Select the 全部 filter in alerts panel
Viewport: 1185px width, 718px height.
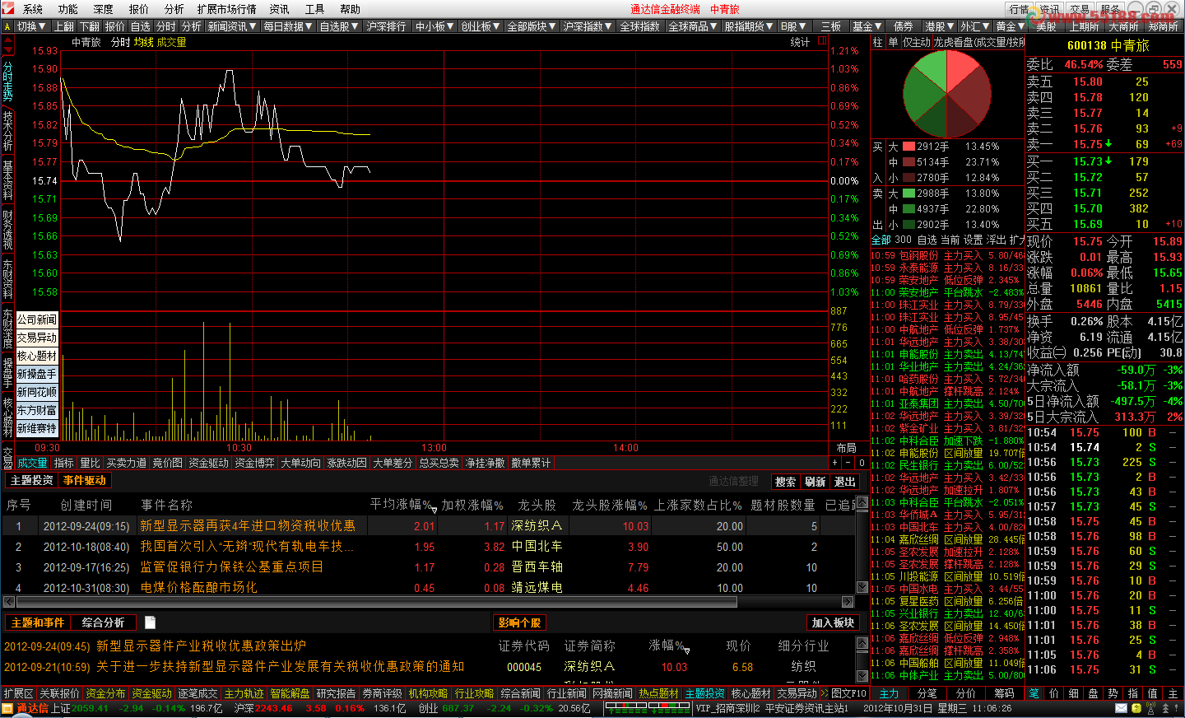(x=881, y=240)
